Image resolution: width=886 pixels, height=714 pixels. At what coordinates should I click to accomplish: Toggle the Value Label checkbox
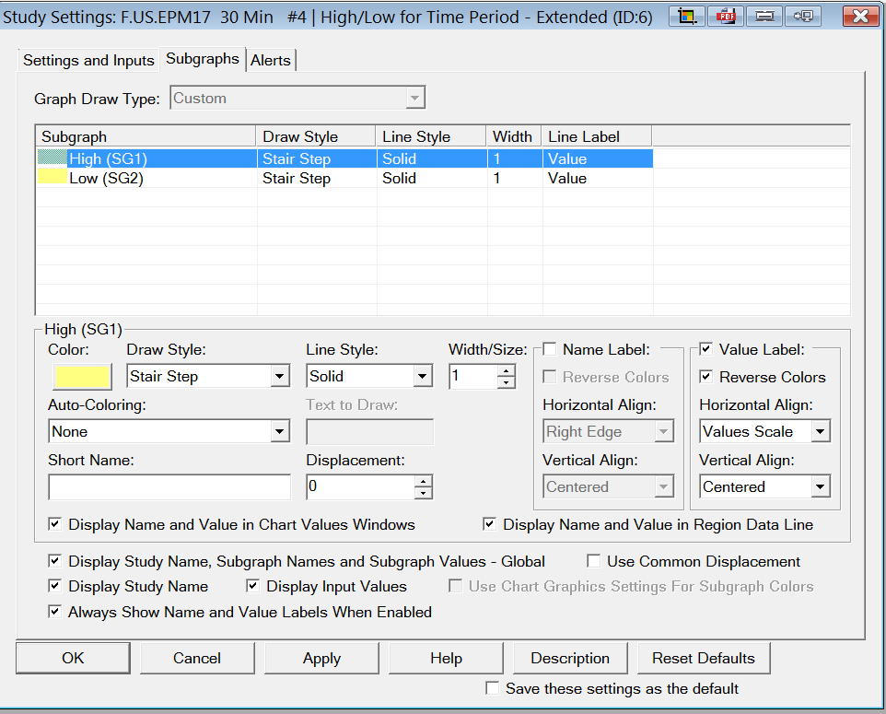coord(705,349)
